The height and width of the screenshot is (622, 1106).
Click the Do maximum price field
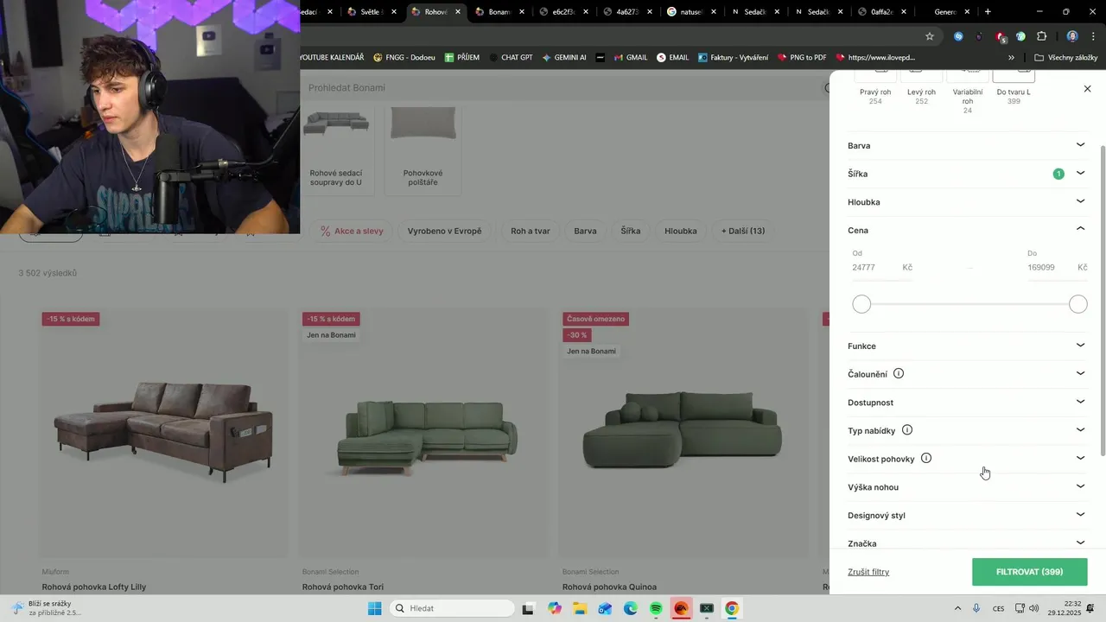point(1057,267)
